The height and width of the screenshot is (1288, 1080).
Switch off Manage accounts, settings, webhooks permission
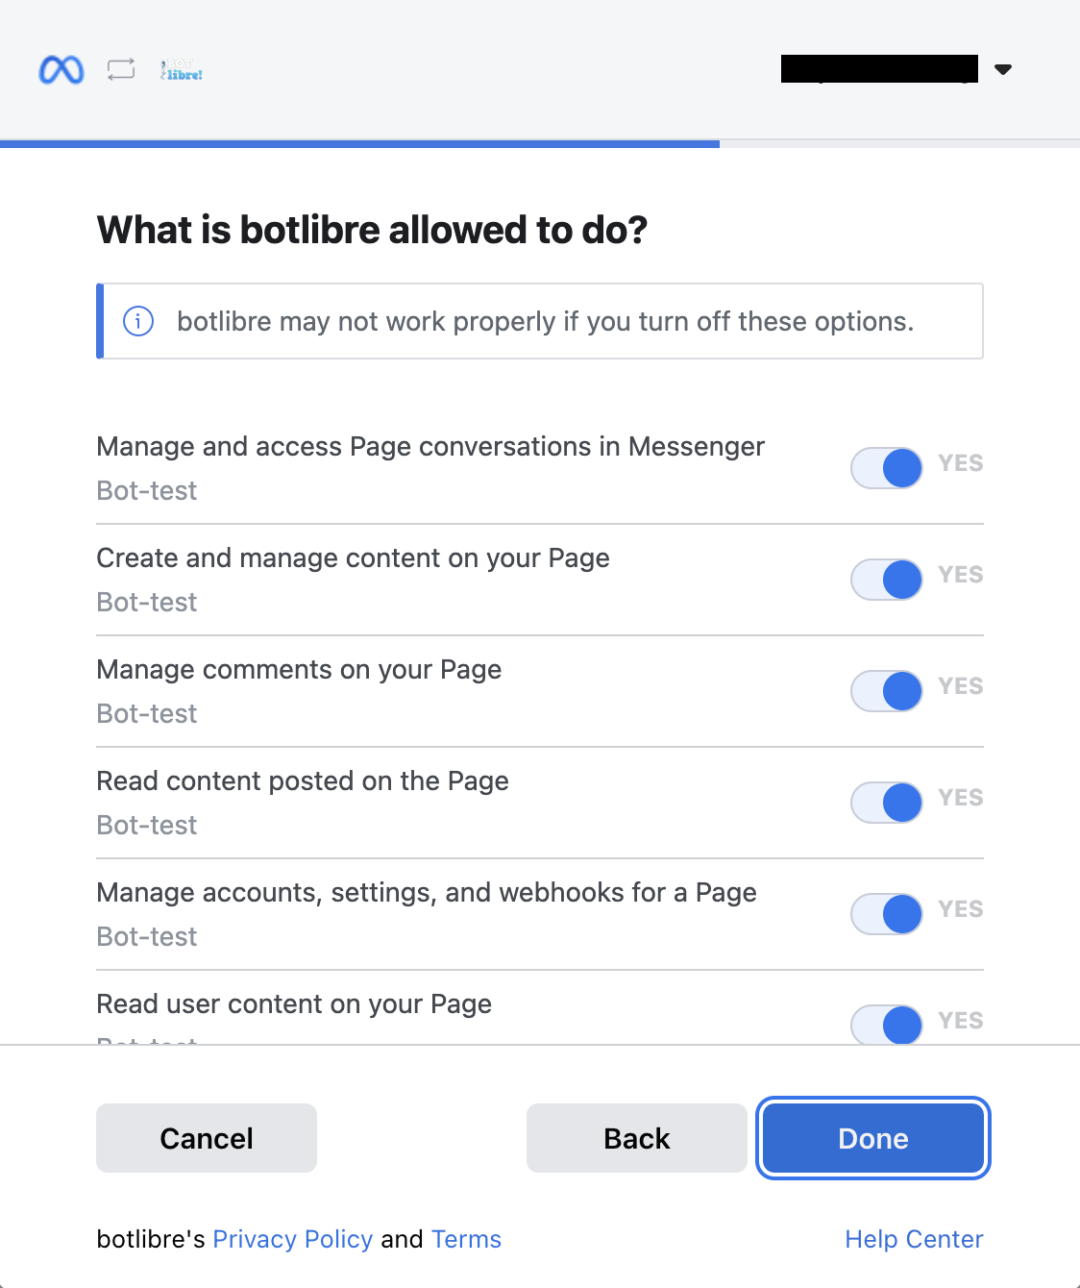coord(887,914)
